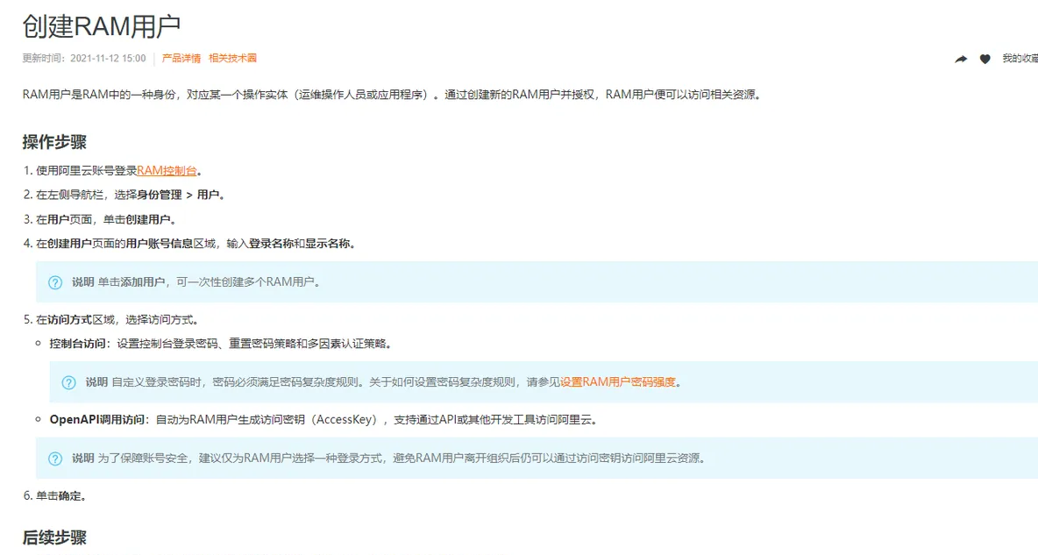Click the 后续步骤 heading
Viewport: 1038px width, 555px height.
coord(54,537)
